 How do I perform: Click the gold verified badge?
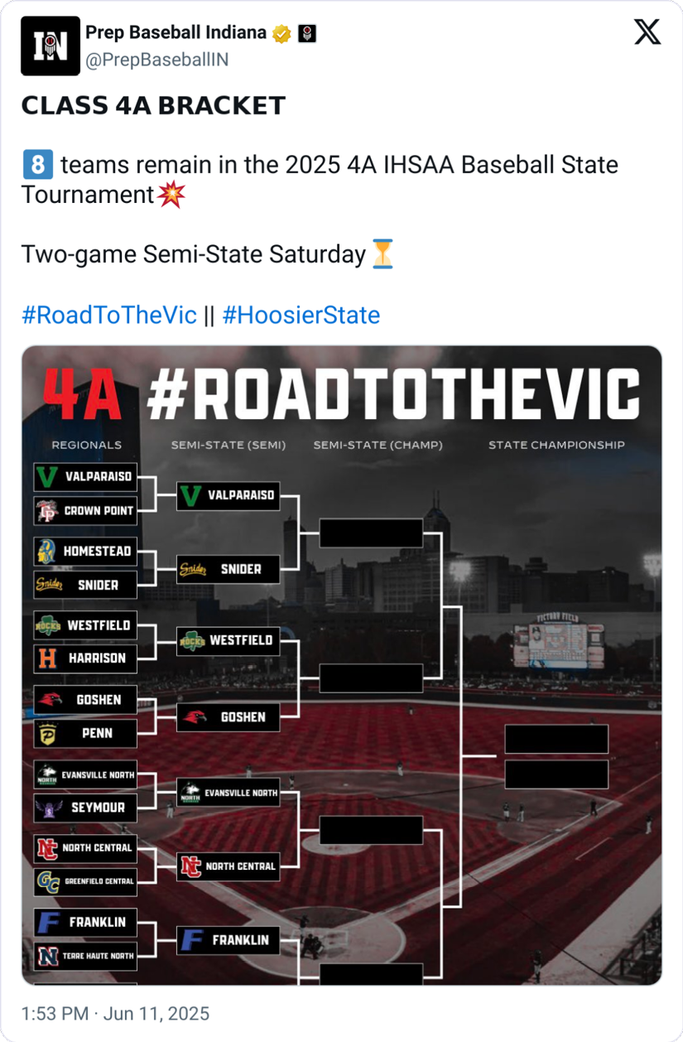pyautogui.click(x=281, y=34)
